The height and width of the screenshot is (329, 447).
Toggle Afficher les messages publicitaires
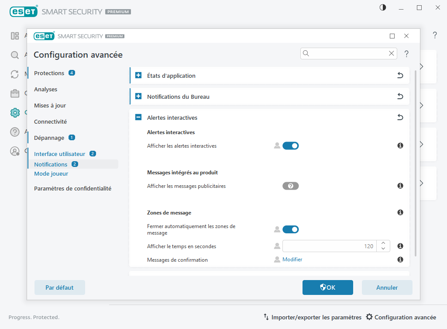[x=291, y=186]
